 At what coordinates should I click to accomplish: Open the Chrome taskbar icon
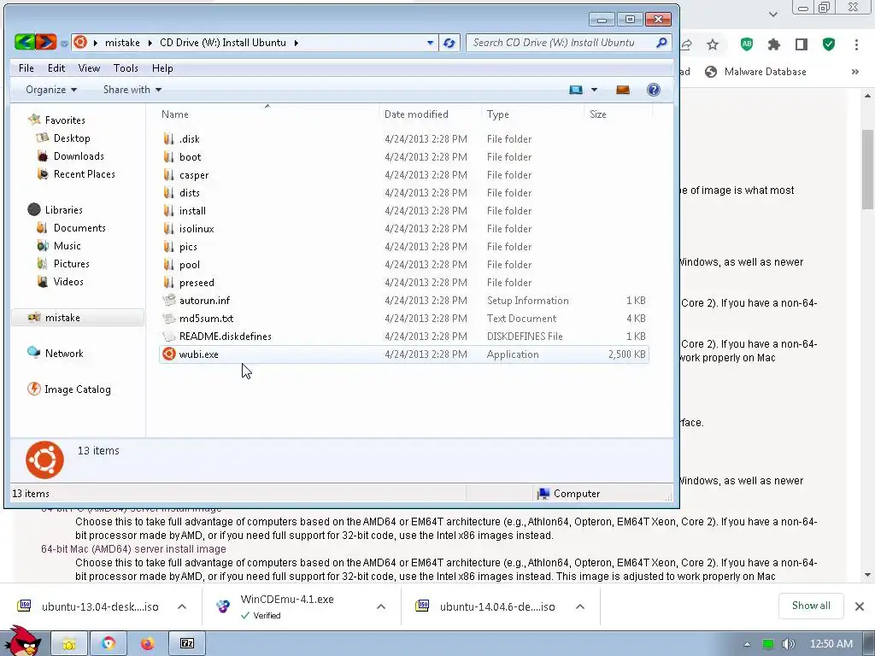pos(109,644)
